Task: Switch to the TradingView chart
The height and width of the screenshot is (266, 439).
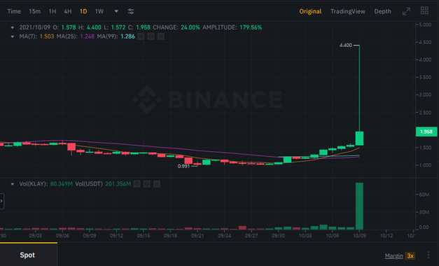Action: (x=348, y=11)
